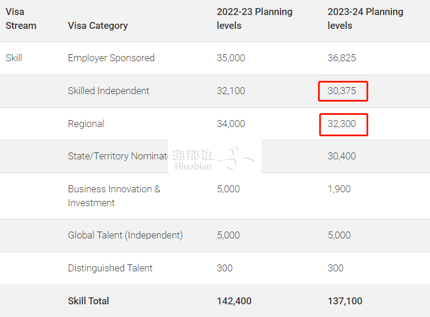Click the "Regional" category label
430x317 pixels.
pos(86,124)
